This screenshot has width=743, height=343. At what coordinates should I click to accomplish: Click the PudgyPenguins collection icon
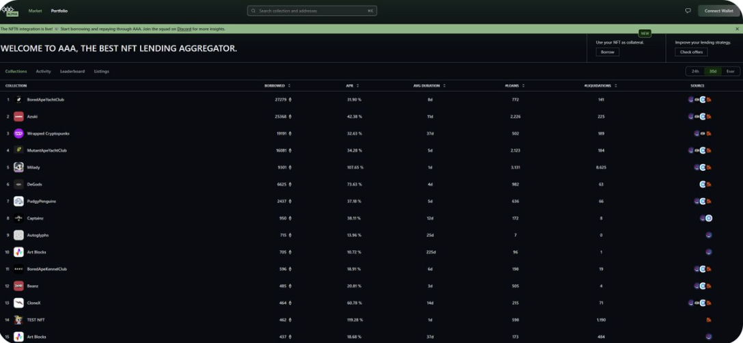click(x=18, y=201)
